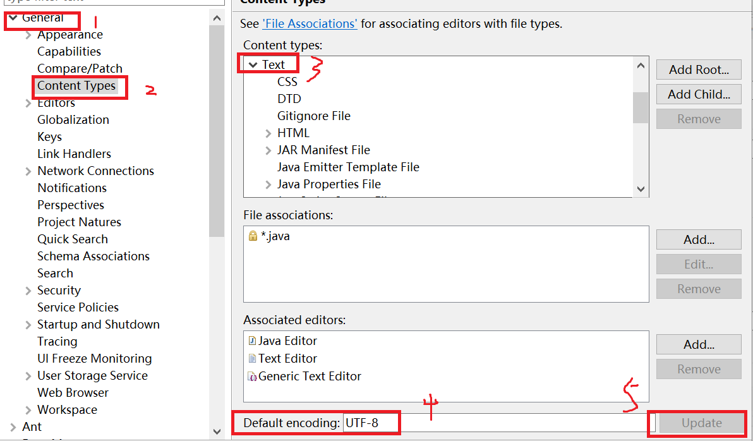Viewport: 753px width, 441px height.
Task: Open the Web Browser preferences page
Action: (x=73, y=393)
